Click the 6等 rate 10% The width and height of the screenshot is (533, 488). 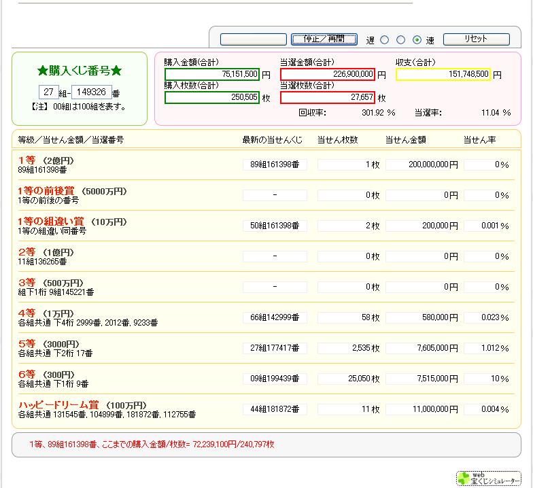click(487, 379)
